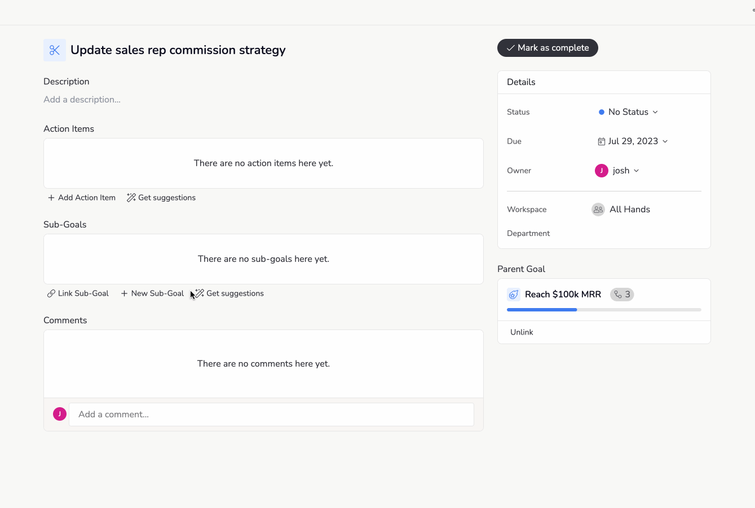Screen dimensions: 755x508
Task: Click the calendar icon next to Jul 29, 2023
Action: click(x=601, y=141)
